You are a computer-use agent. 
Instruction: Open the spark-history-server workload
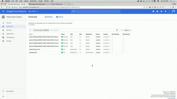(35, 50)
